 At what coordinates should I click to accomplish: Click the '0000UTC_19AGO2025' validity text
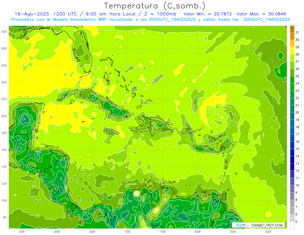267,20
